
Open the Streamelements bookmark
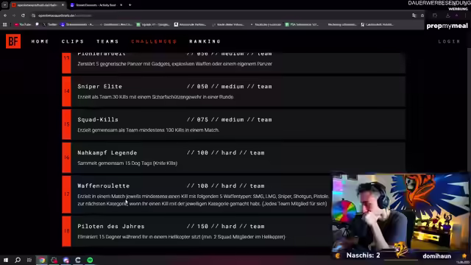pos(77,24)
